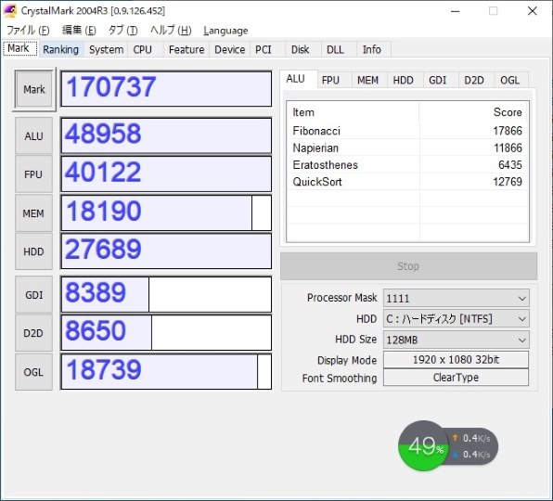Screen dimensions: 553x501
Task: Open the 編集 (E) menu
Action: (79, 31)
